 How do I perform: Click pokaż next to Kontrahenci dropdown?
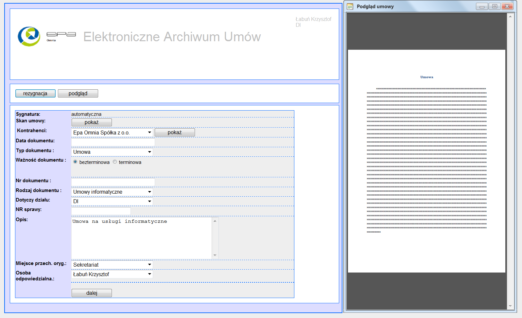(175, 132)
